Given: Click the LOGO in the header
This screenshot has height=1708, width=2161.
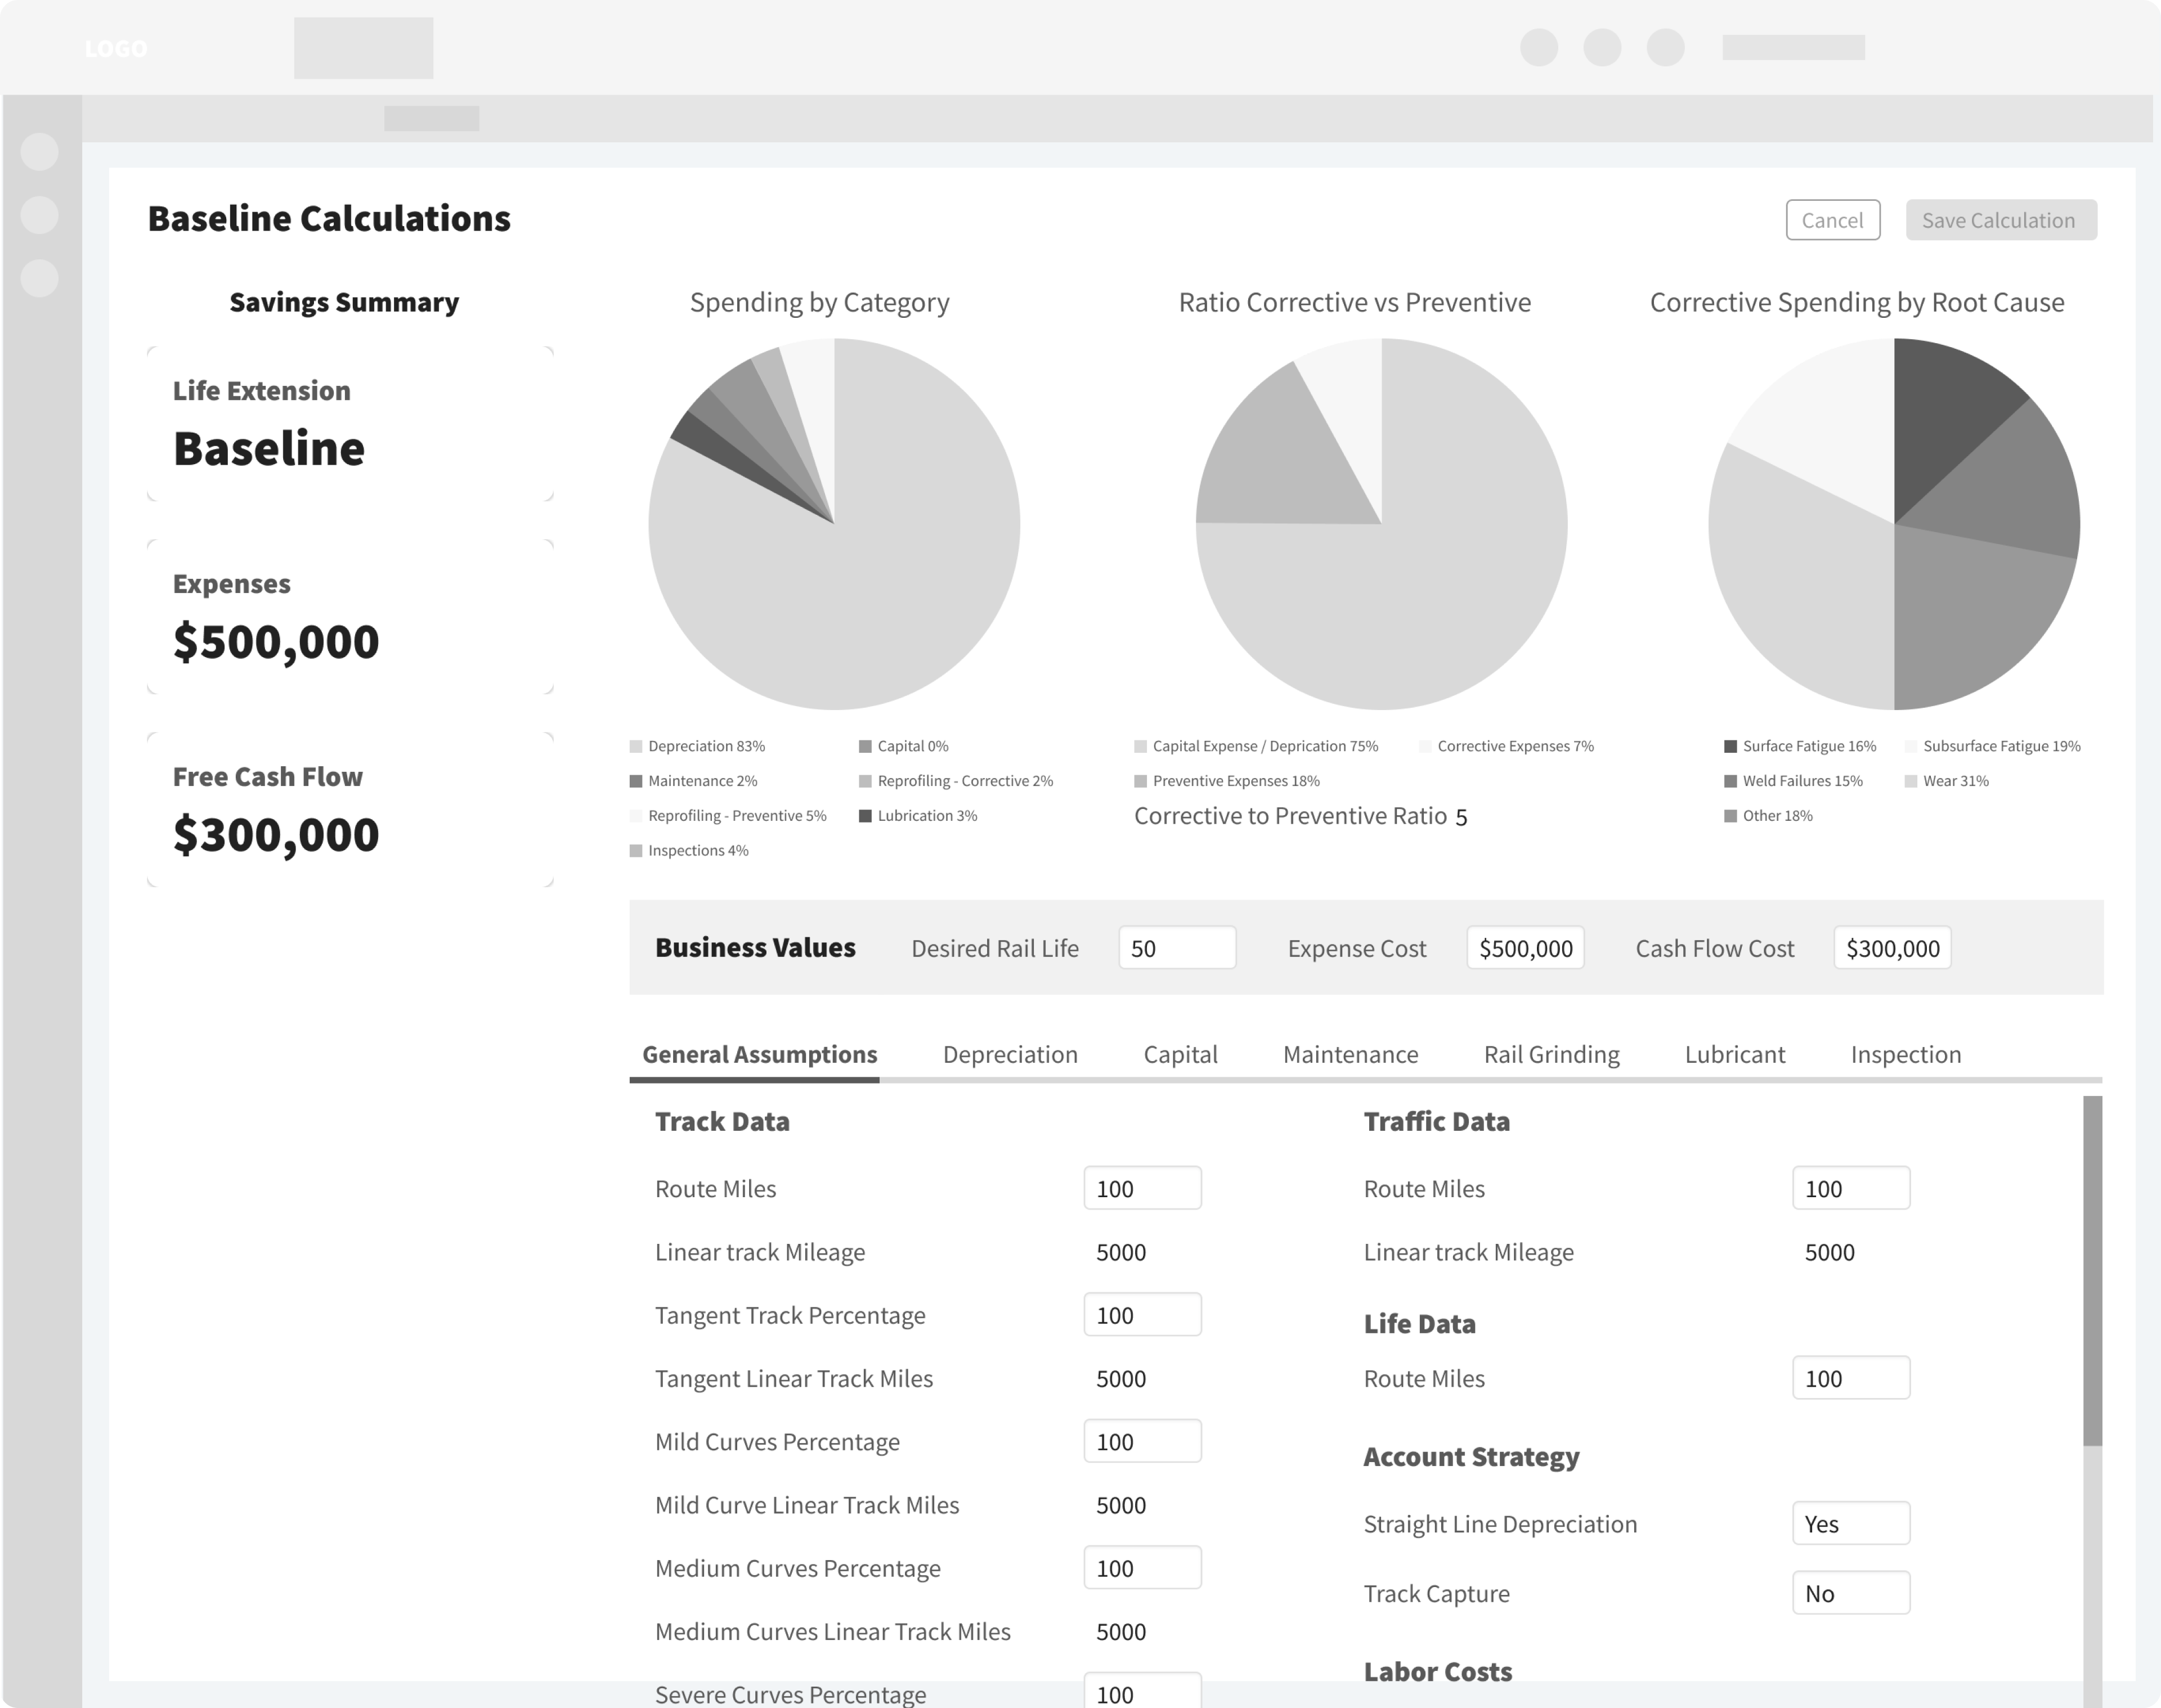Looking at the screenshot, I should click(x=116, y=48).
